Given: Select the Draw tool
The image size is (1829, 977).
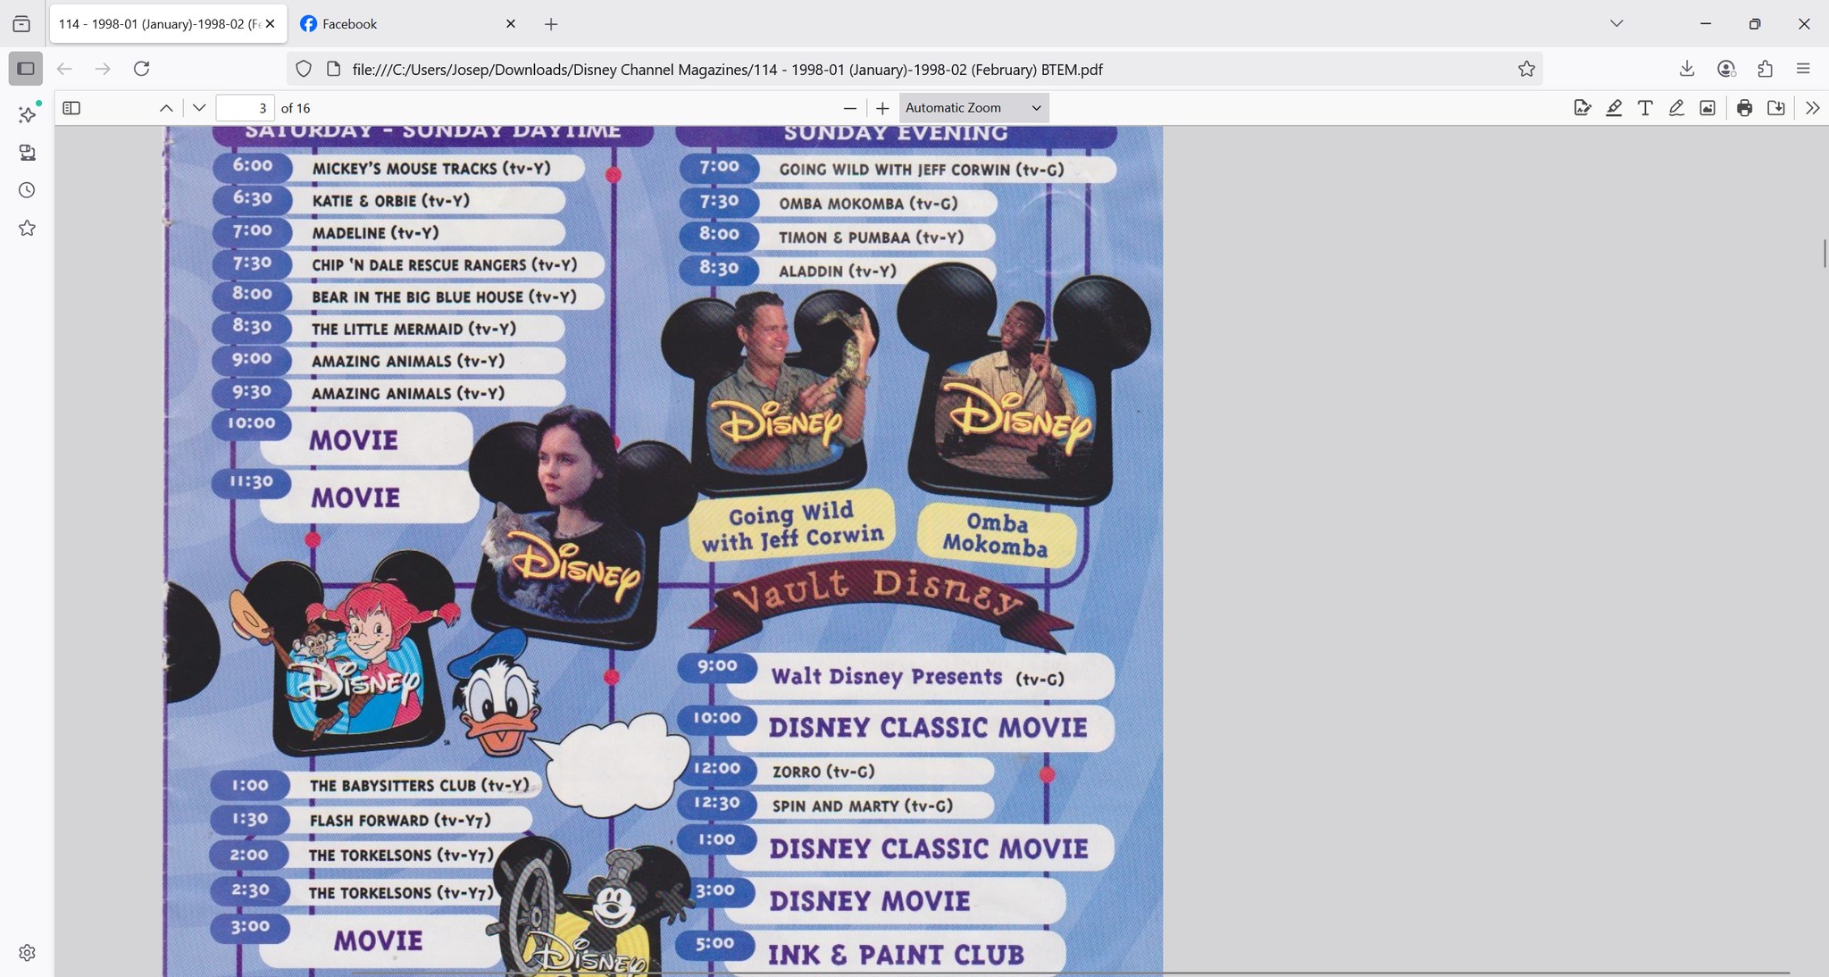Looking at the screenshot, I should coord(1676,108).
